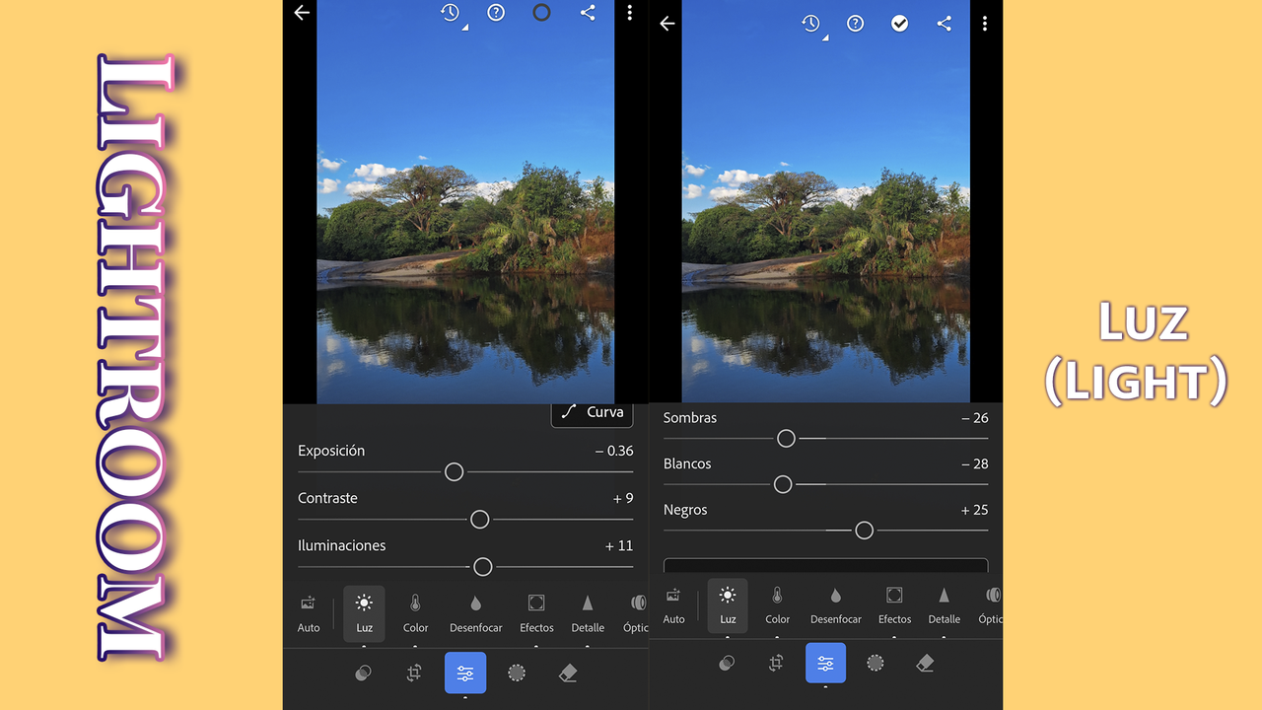The height and width of the screenshot is (710, 1262).
Task: Open the Curva tone curve button
Action: click(x=592, y=412)
